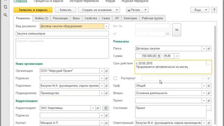Expand the Организация dropdown
The height and width of the screenshot is (126, 224).
(x=102, y=71)
